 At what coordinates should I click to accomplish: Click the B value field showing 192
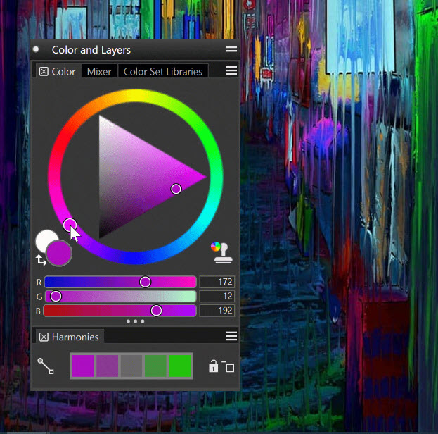tap(217, 311)
